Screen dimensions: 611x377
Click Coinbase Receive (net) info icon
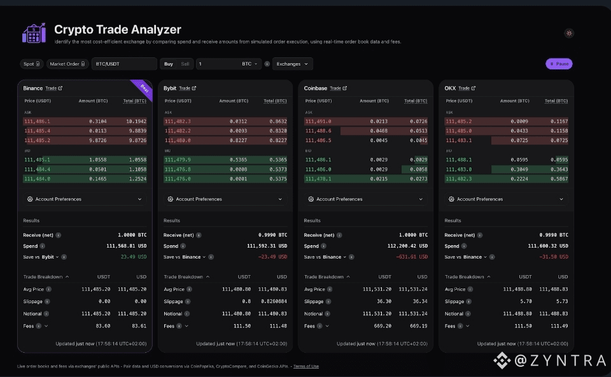tap(339, 235)
